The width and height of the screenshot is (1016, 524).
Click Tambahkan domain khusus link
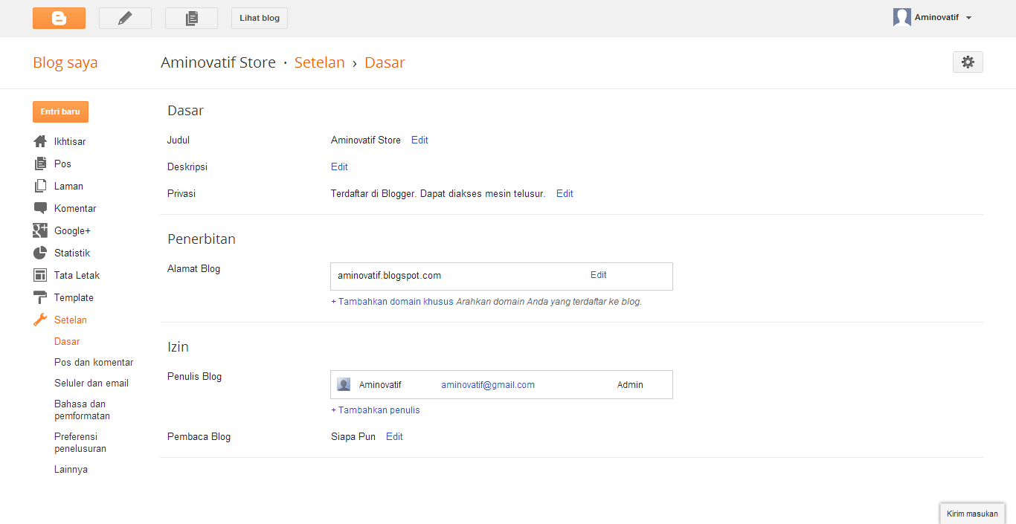(392, 302)
